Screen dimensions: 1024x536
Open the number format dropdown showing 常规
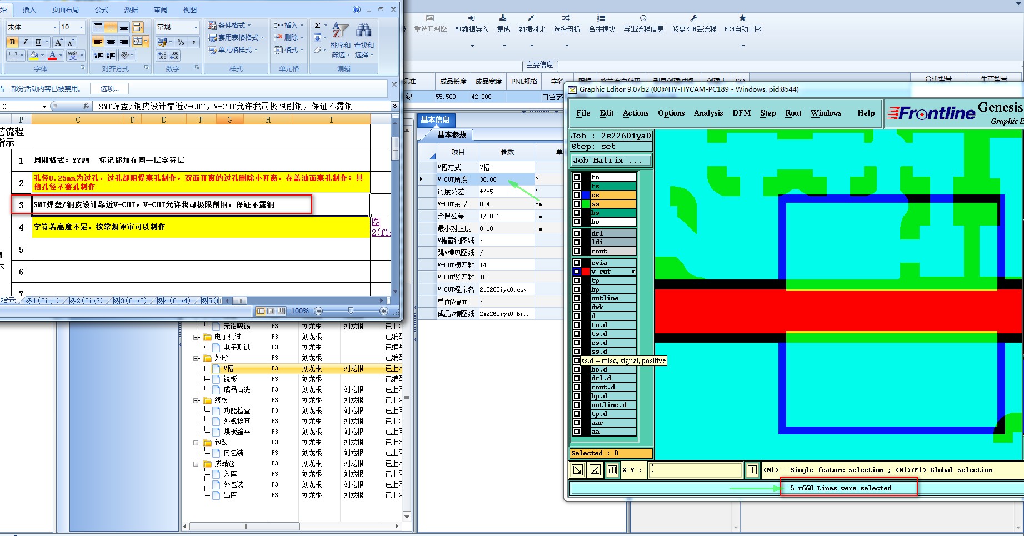point(196,27)
